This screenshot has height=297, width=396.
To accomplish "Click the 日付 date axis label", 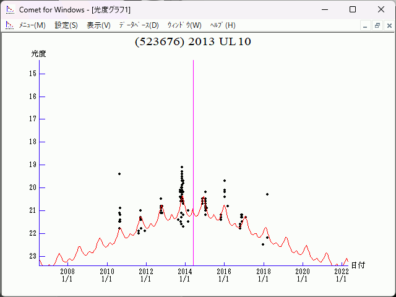I will tap(358, 265).
